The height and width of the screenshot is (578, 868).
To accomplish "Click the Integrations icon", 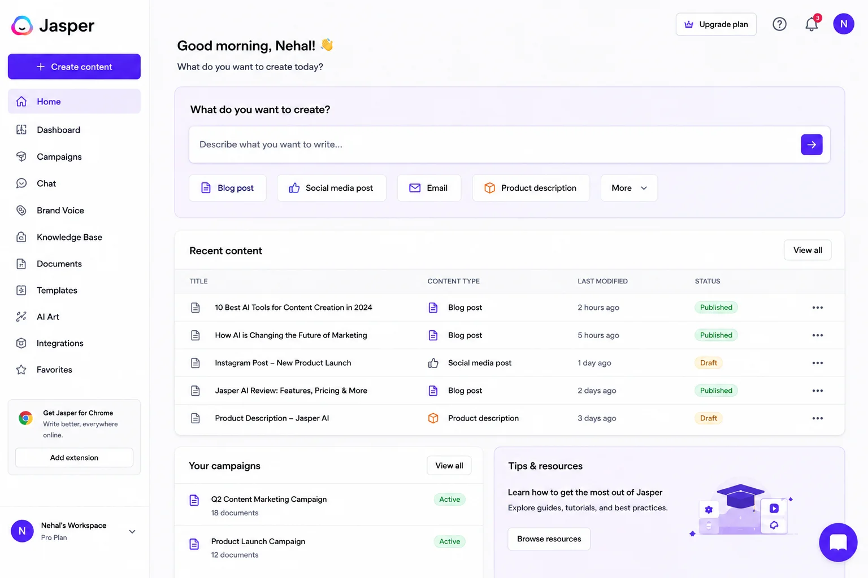I will 21,343.
